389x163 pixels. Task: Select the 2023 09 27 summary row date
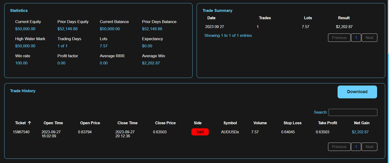[215, 27]
